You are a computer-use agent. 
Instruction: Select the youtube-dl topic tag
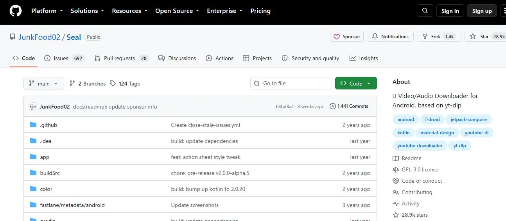point(477,133)
